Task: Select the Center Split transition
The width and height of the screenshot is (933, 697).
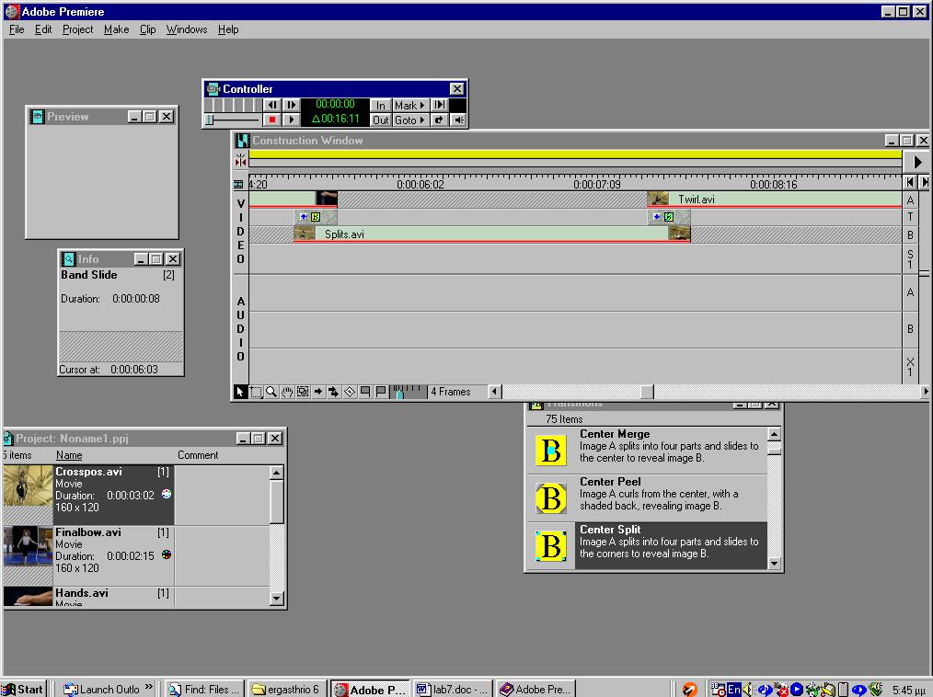Action: [x=648, y=545]
